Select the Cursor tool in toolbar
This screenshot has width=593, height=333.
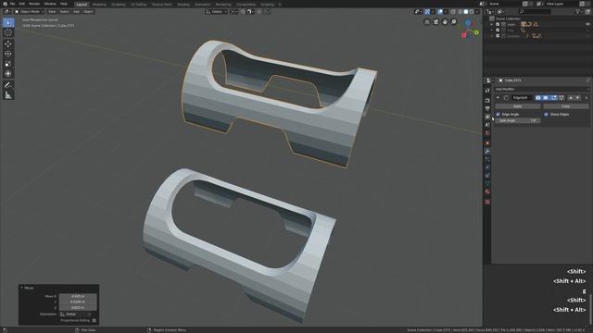[x=8, y=33]
